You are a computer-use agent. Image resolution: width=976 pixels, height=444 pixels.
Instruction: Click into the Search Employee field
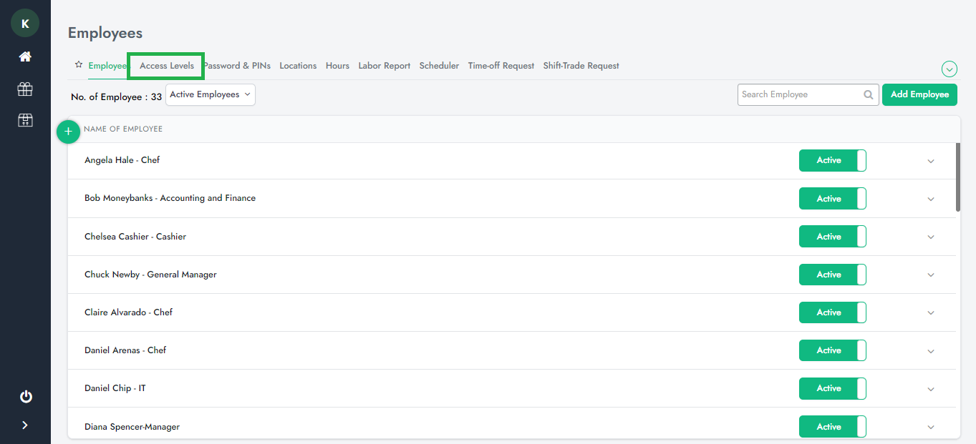click(798, 94)
